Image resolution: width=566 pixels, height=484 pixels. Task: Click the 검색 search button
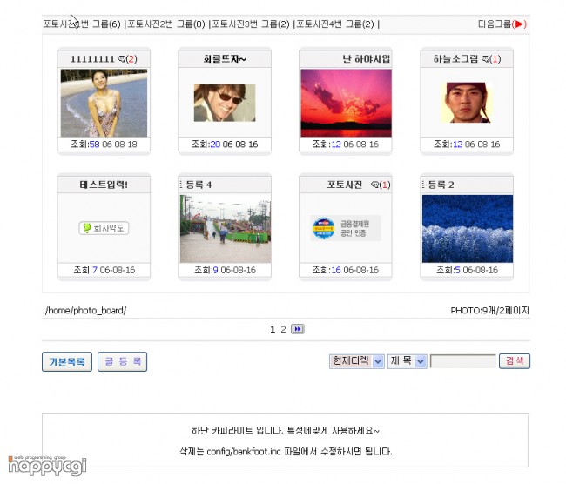point(515,361)
